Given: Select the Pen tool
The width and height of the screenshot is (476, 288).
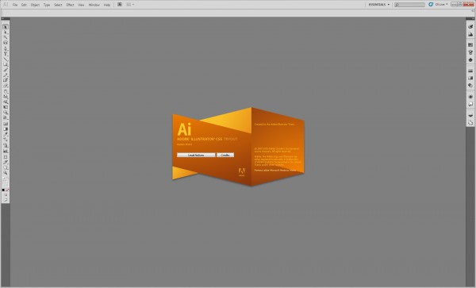Looking at the screenshot, I should pyautogui.click(x=6, y=48).
